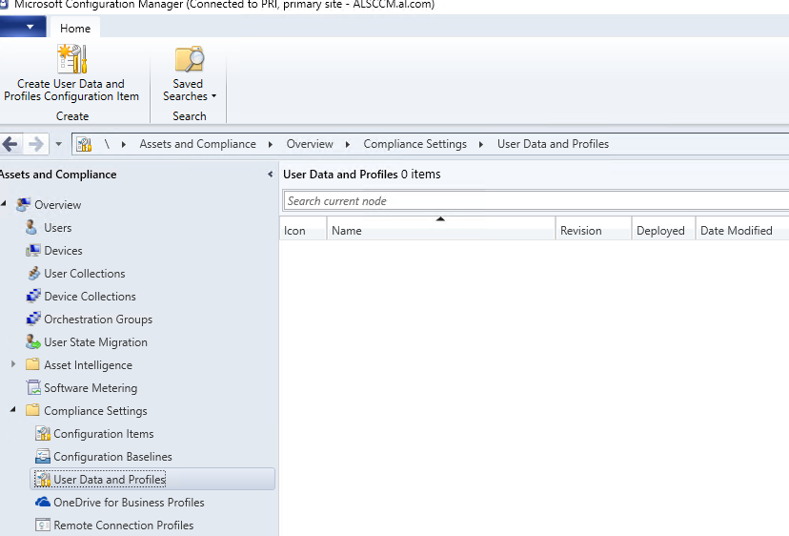Click the Search current node field
Viewport: 789px width, 536px height.
(536, 201)
